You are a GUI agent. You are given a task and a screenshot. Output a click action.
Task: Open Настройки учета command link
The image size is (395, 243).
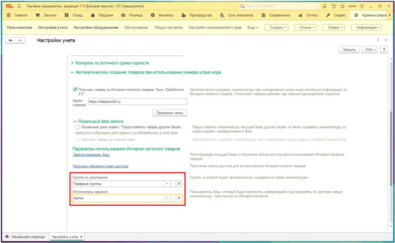coord(53,28)
